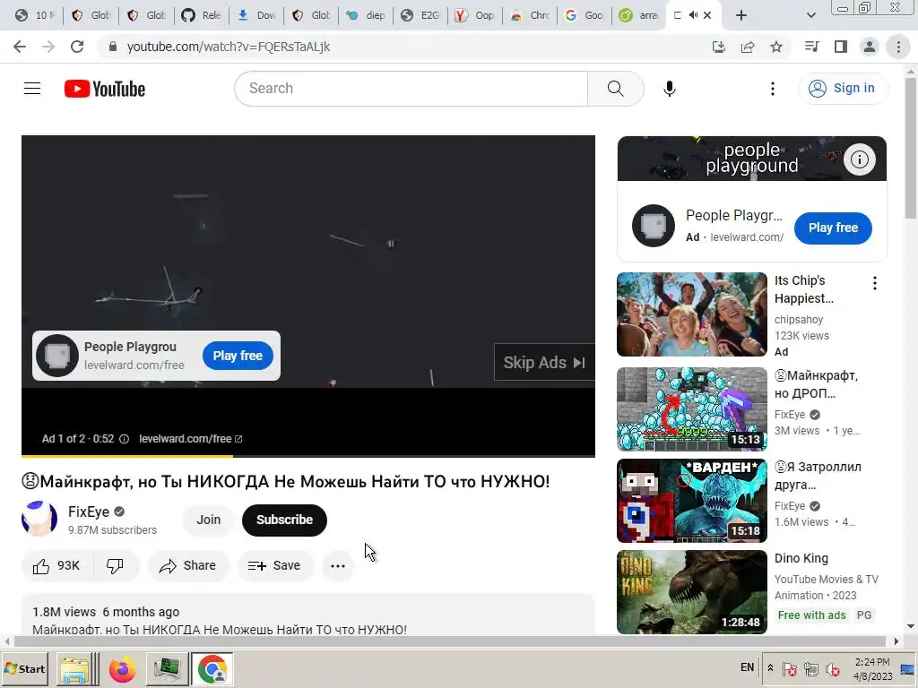The width and height of the screenshot is (918, 688).
Task: Open the EN language indicator
Action: point(747,667)
